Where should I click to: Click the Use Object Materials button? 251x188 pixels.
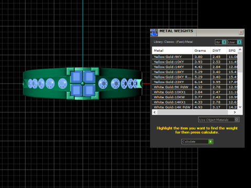[219, 120]
